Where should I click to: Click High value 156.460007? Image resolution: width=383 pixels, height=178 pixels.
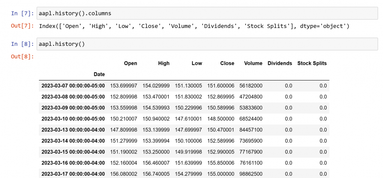(156, 163)
